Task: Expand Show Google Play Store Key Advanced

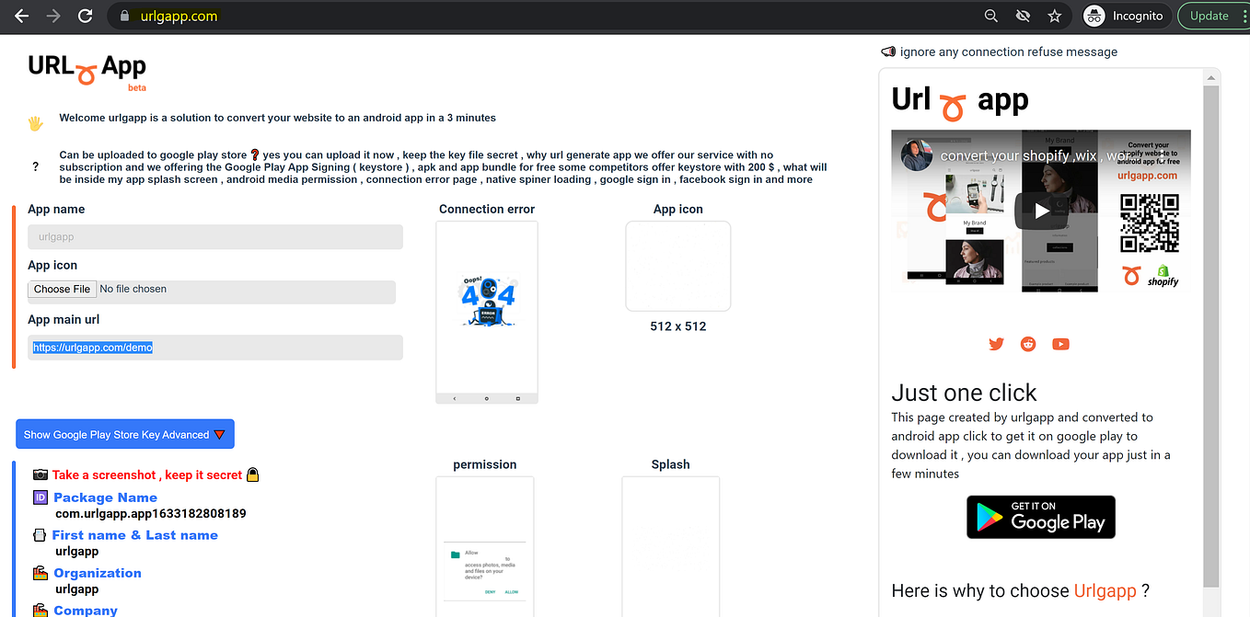Action: [x=125, y=434]
